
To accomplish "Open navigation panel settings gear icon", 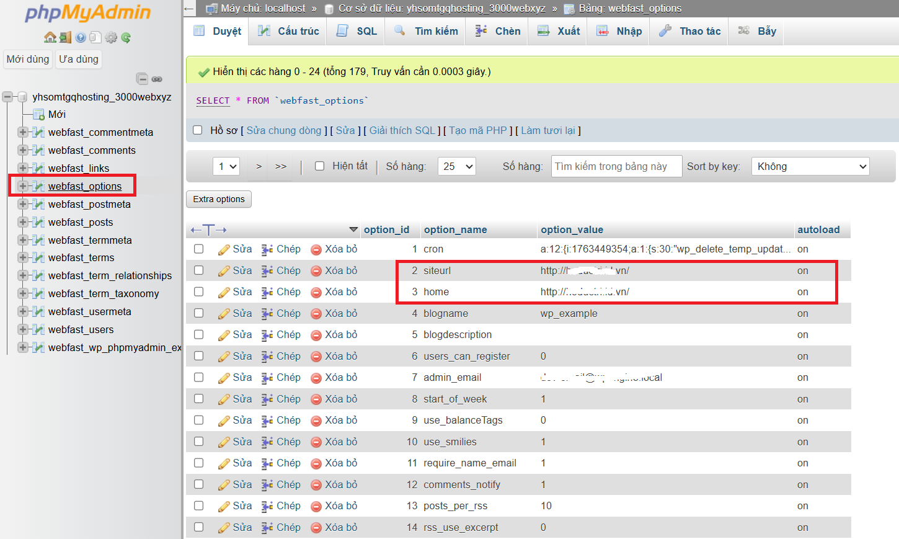I will click(x=111, y=37).
